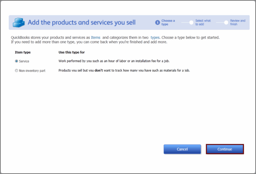Click the Work performed by you description

click(114, 61)
